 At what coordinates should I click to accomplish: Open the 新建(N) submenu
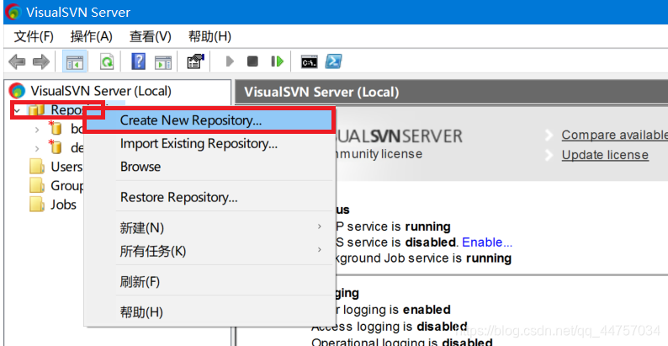[x=209, y=228]
